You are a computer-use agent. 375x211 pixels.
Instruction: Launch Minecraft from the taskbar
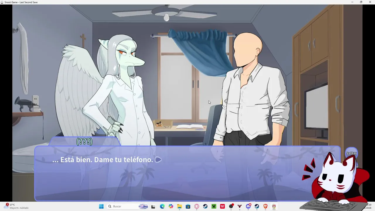click(214, 206)
